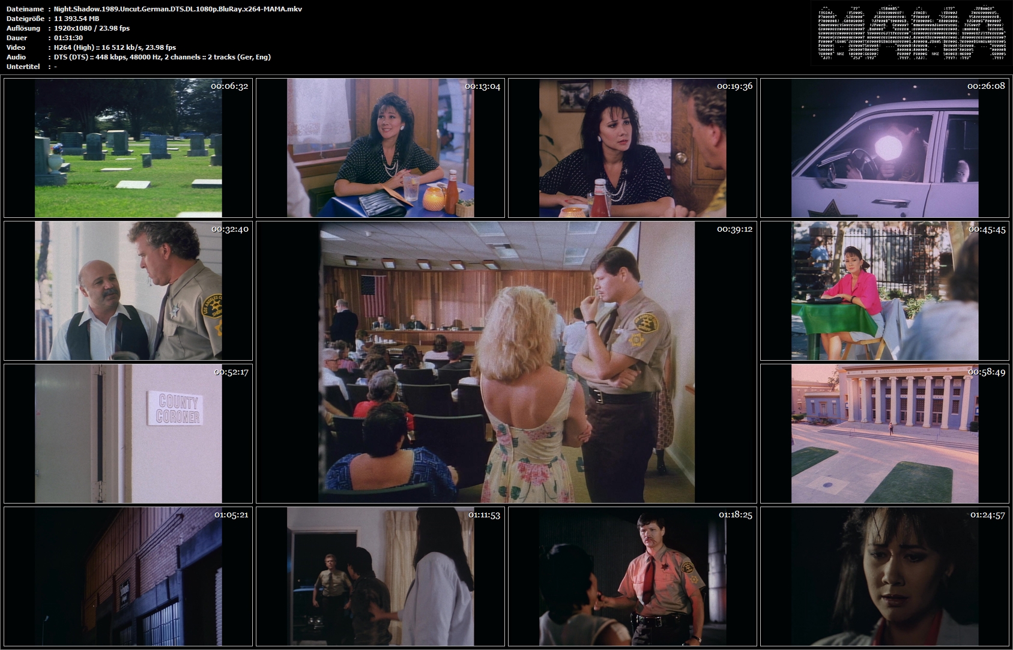Image resolution: width=1013 pixels, height=650 pixels.
Task: Click the Audio label in the header
Action: (17, 57)
